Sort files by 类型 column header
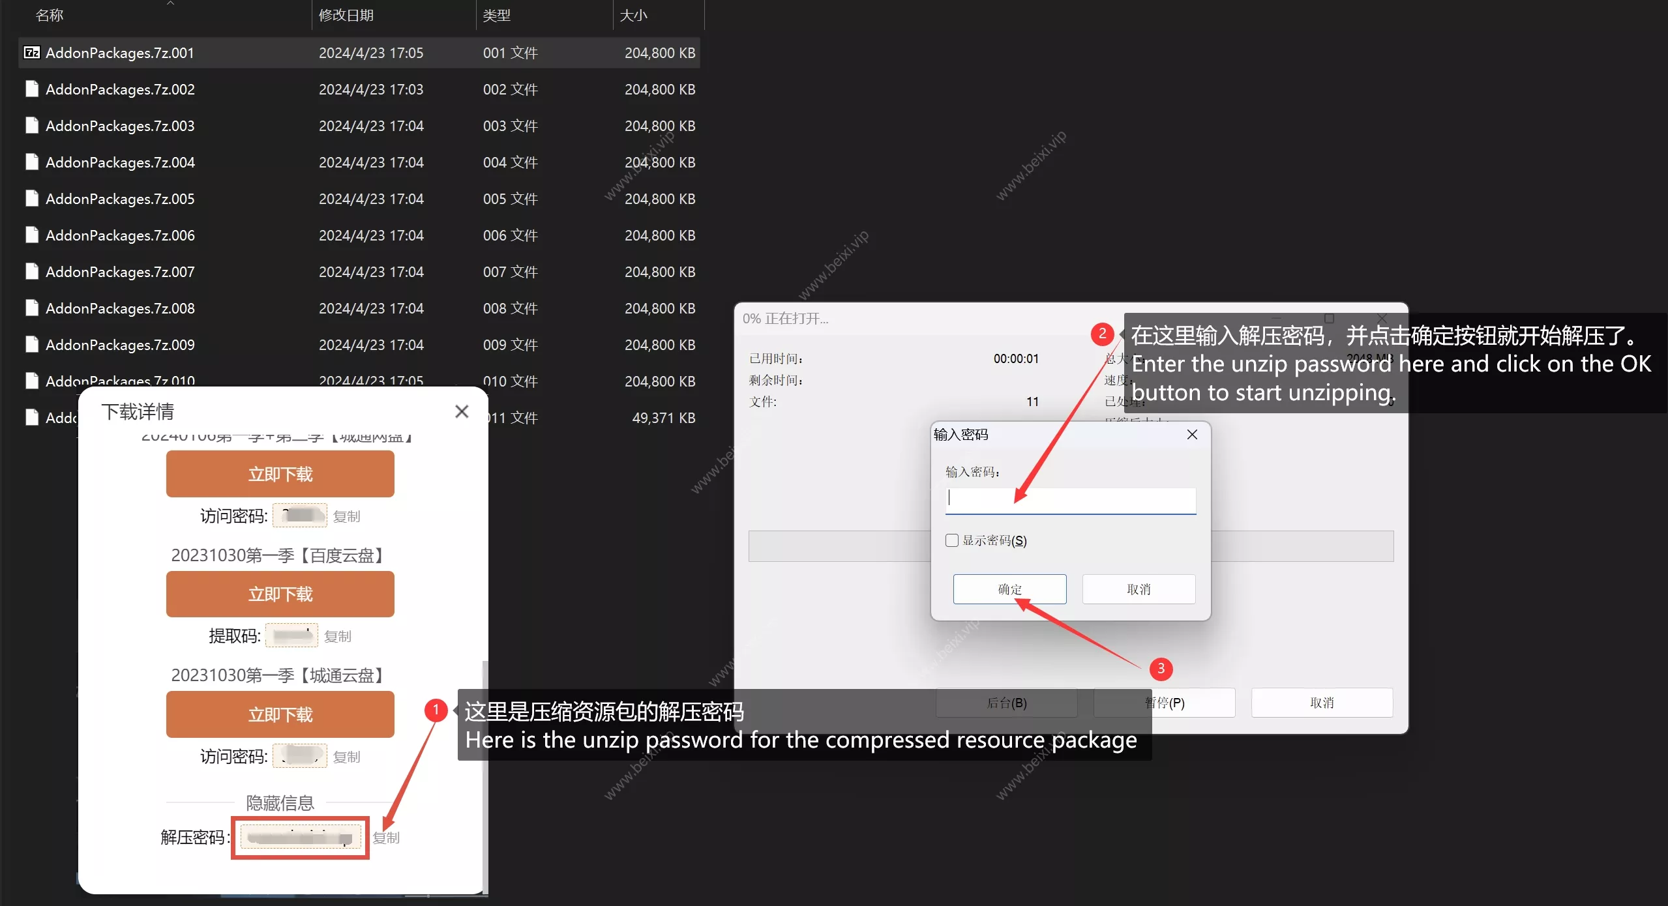1668x906 pixels. tap(496, 15)
